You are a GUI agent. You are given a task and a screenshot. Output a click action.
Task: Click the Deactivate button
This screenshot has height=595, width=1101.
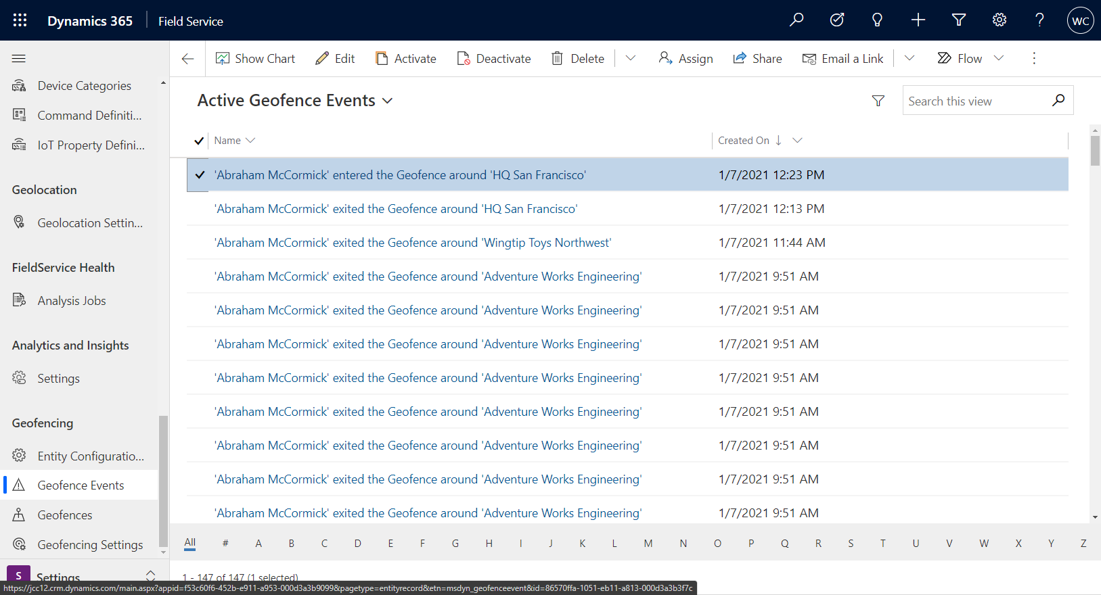coord(494,59)
